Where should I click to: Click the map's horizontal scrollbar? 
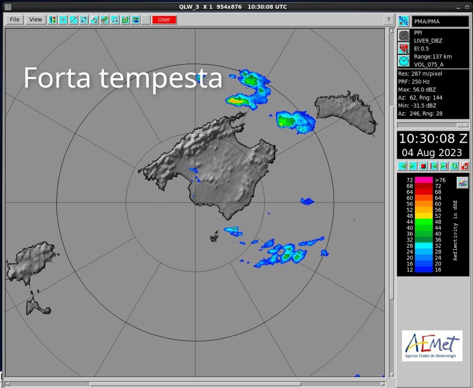[x=195, y=384]
